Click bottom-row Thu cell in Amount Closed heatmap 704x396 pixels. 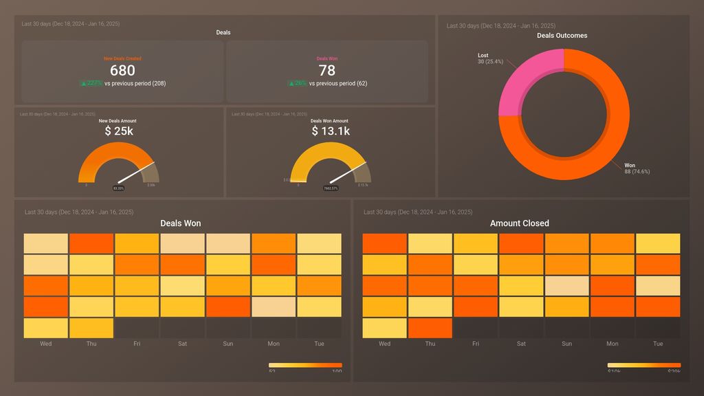point(430,328)
